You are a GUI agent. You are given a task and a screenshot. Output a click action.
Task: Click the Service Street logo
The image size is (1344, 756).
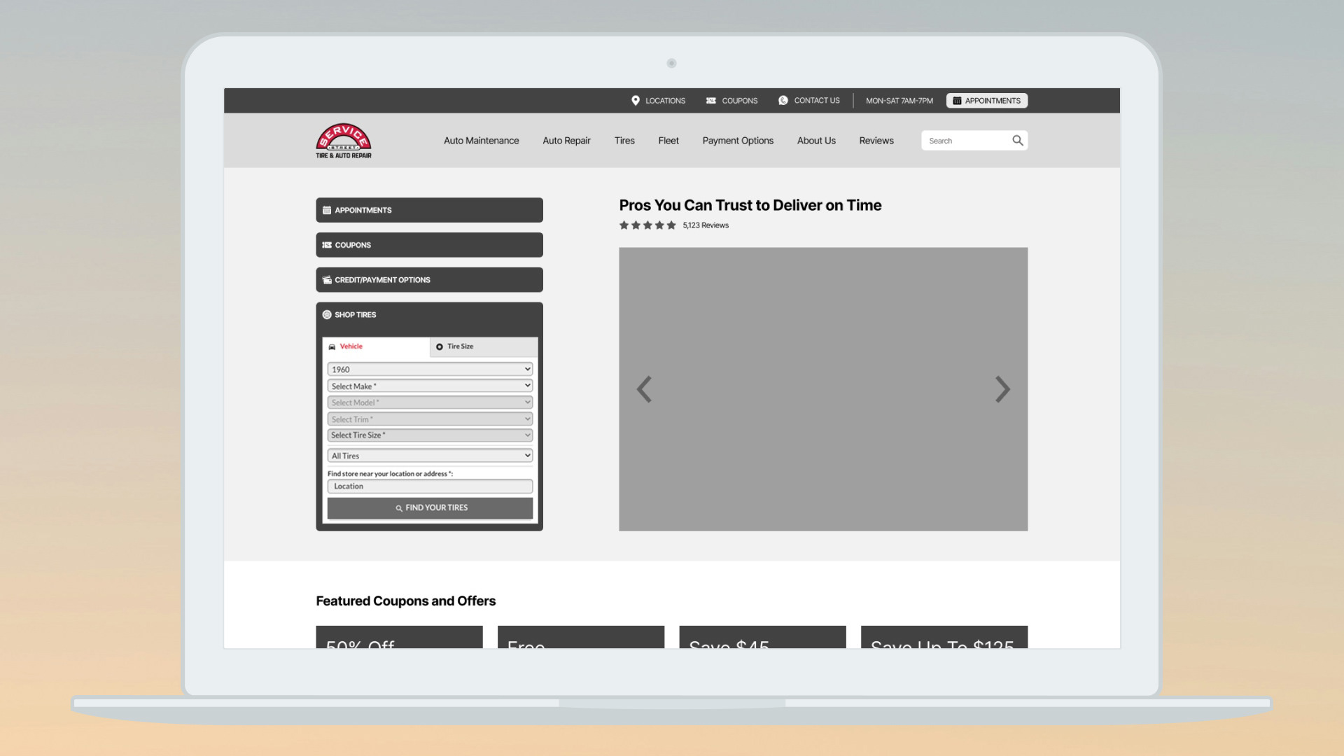pos(343,141)
